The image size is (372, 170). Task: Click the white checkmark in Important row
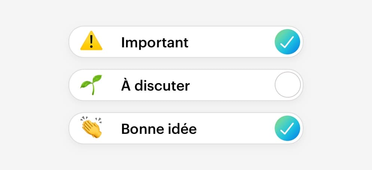coord(287,42)
